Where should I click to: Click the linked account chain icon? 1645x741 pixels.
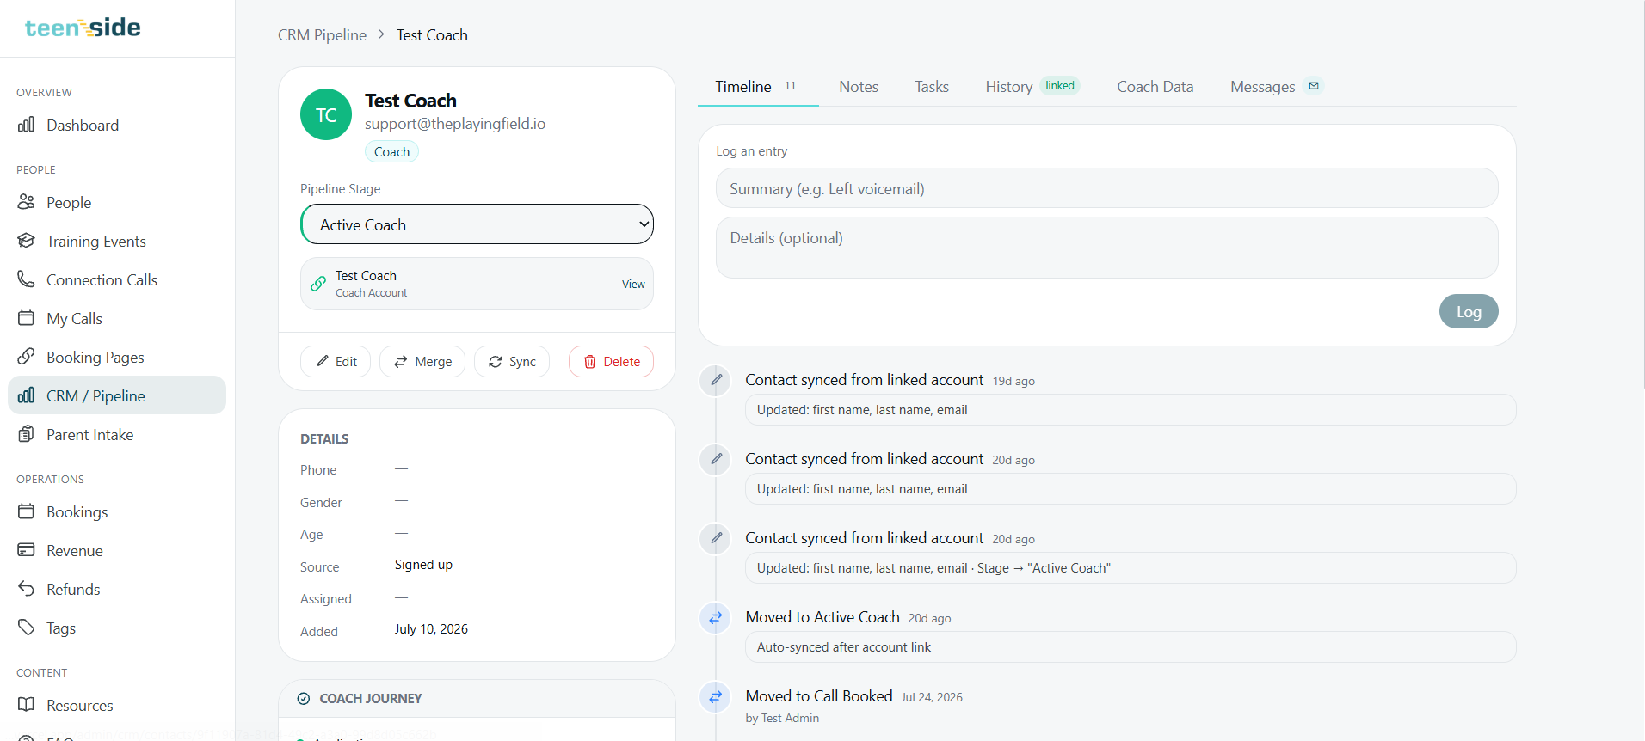tap(318, 284)
